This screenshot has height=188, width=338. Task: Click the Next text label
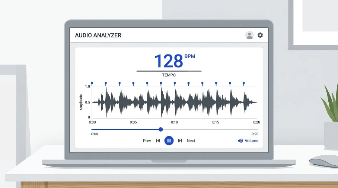(x=191, y=141)
